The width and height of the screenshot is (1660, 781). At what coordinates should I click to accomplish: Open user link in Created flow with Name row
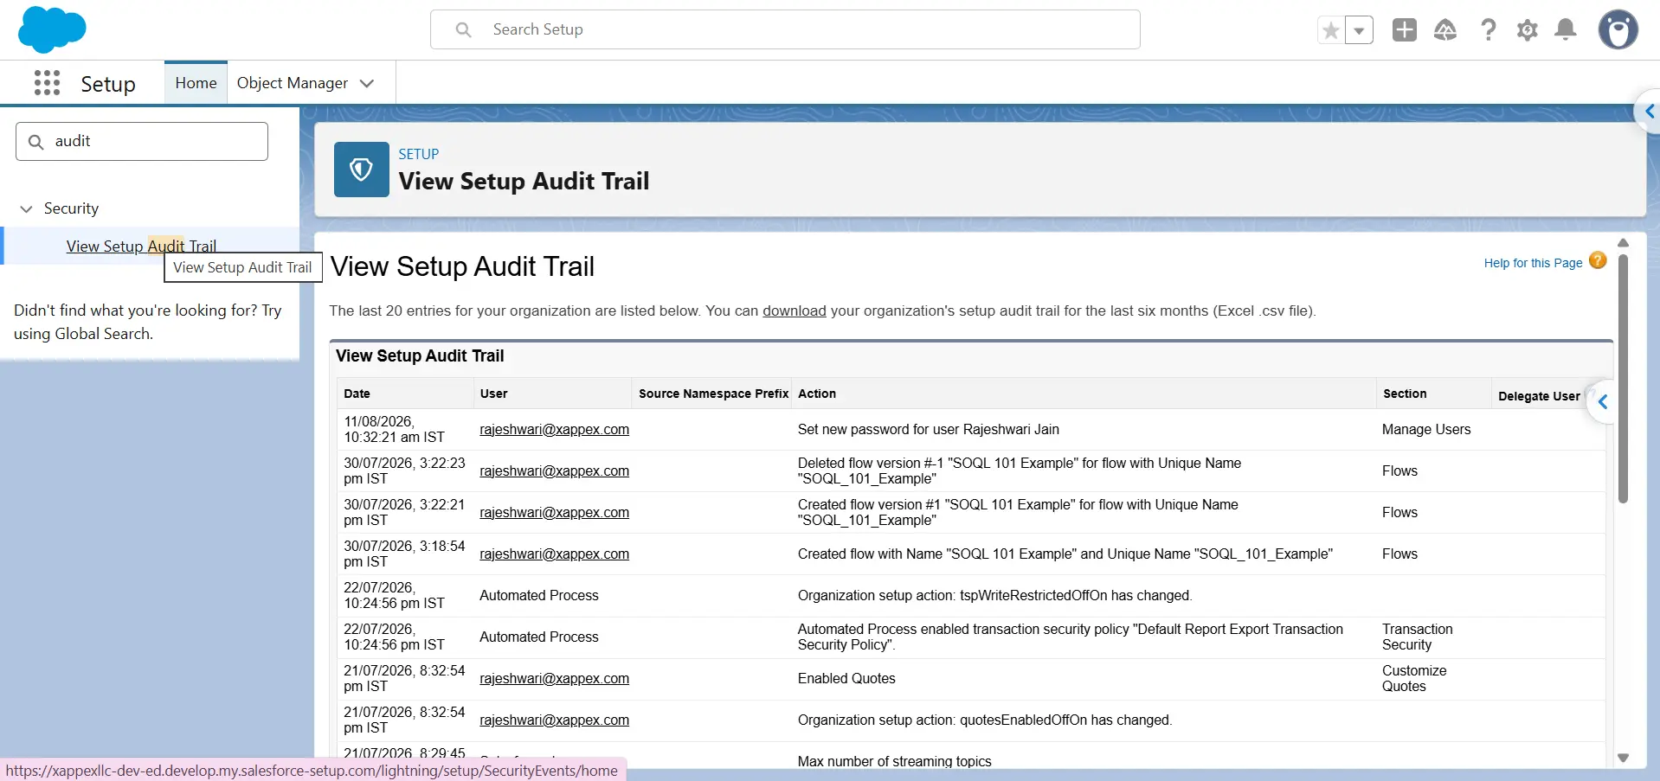pos(554,554)
